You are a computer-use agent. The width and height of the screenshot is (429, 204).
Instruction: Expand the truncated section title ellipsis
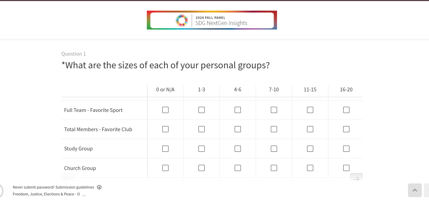[84, 195]
